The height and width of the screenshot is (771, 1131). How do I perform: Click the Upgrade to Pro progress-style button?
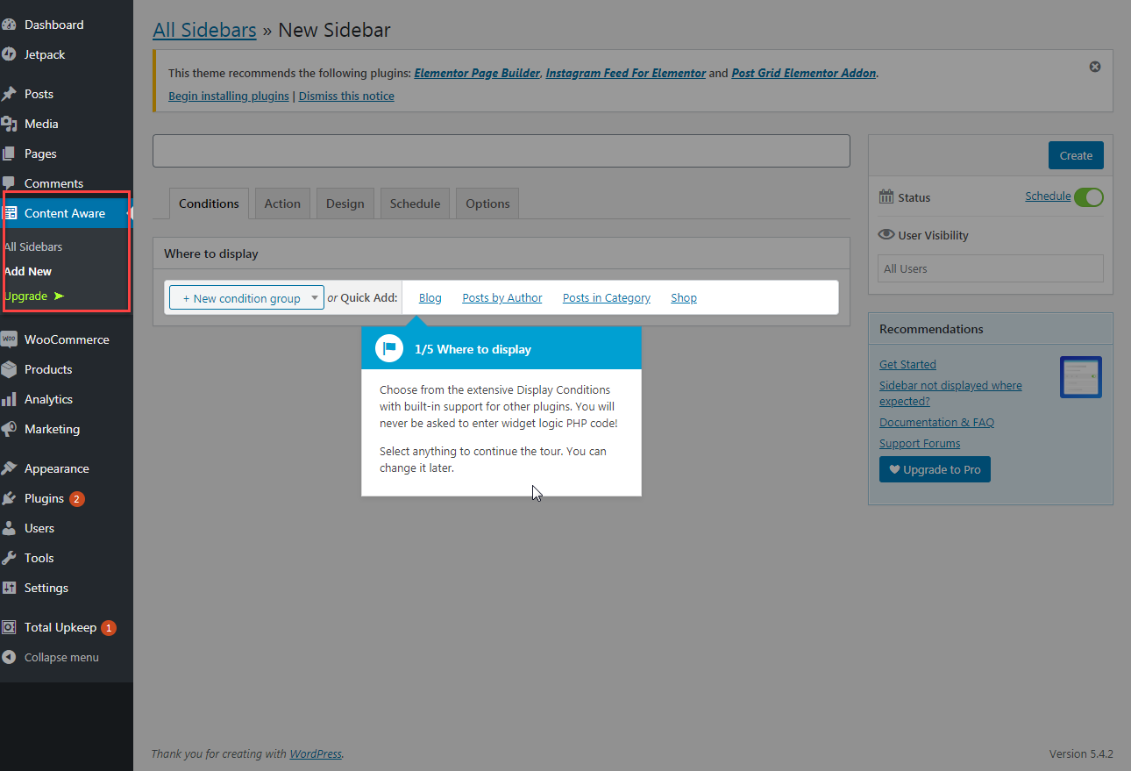pos(935,469)
